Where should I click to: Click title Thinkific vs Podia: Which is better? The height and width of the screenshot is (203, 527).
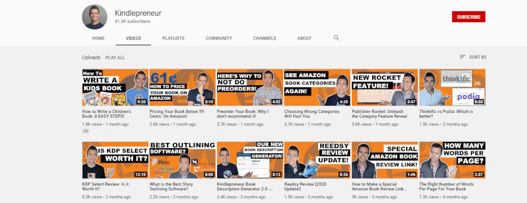(446, 114)
